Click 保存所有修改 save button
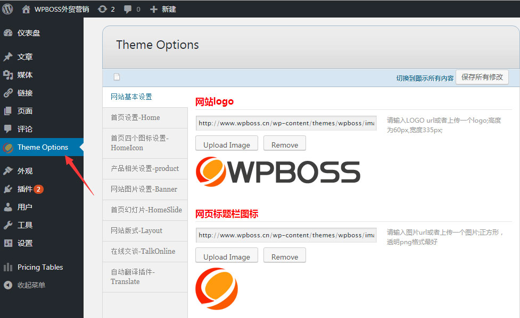Viewport: 520px width, 318px height. [x=482, y=77]
